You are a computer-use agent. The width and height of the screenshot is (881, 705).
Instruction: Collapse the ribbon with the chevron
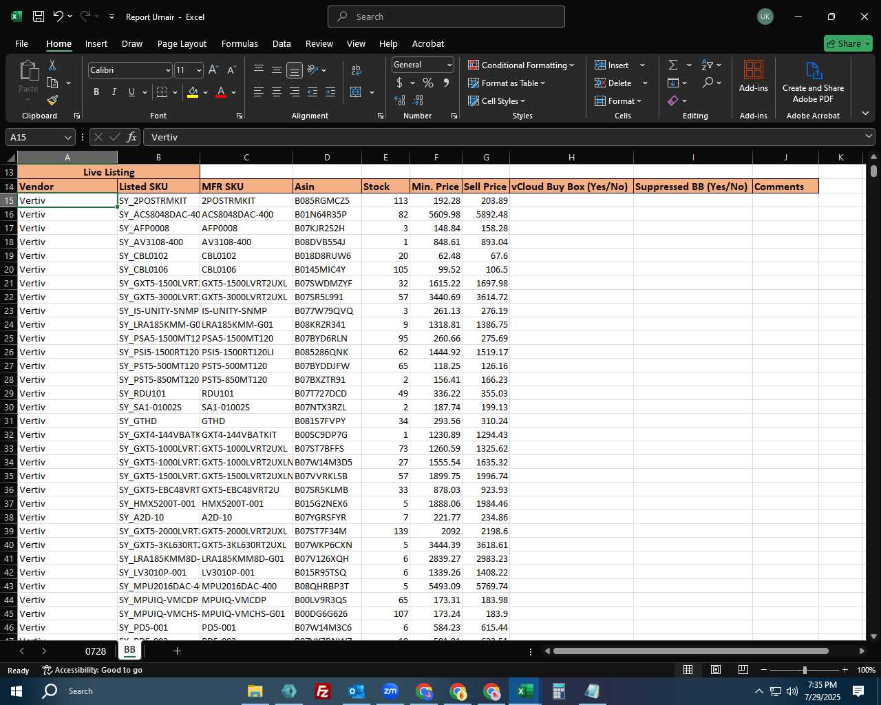[865, 114]
